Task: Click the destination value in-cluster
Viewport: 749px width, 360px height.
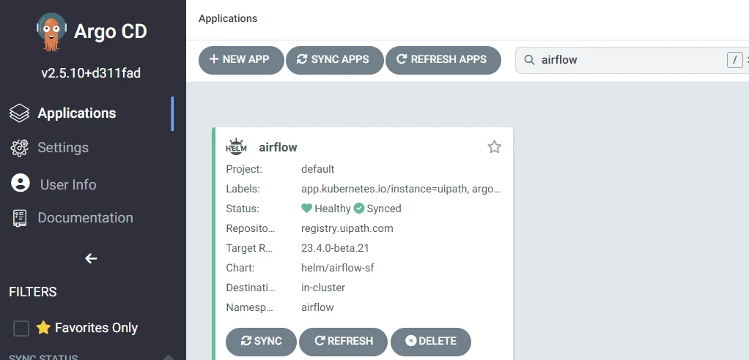Action: coord(323,288)
